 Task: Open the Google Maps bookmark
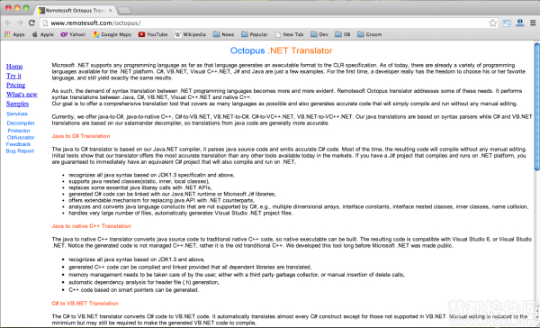112,34
